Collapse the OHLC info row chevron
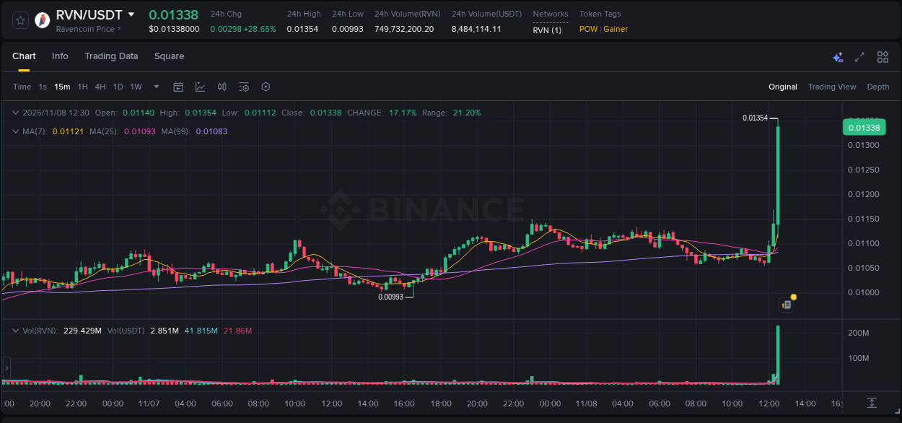The height and width of the screenshot is (423, 902). tap(15, 113)
